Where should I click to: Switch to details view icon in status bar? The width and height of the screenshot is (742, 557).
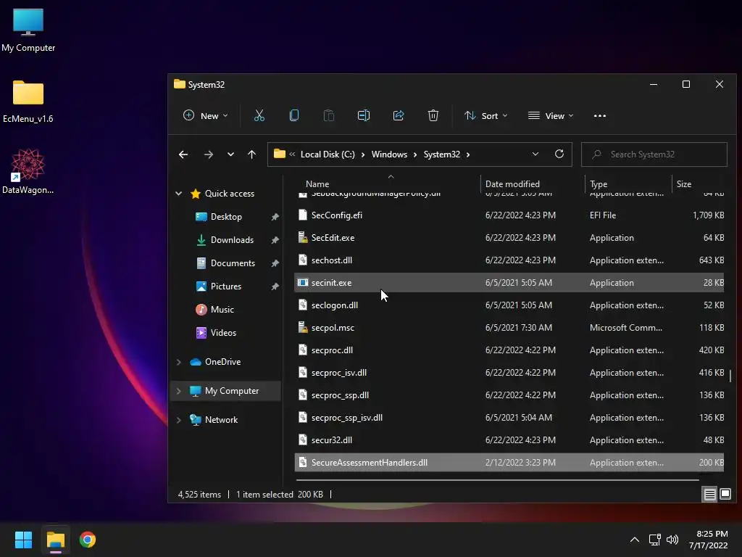710,495
